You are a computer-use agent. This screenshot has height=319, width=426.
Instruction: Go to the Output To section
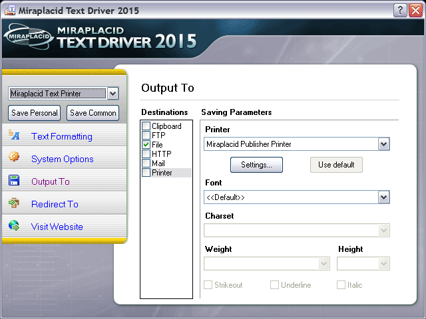(51, 181)
